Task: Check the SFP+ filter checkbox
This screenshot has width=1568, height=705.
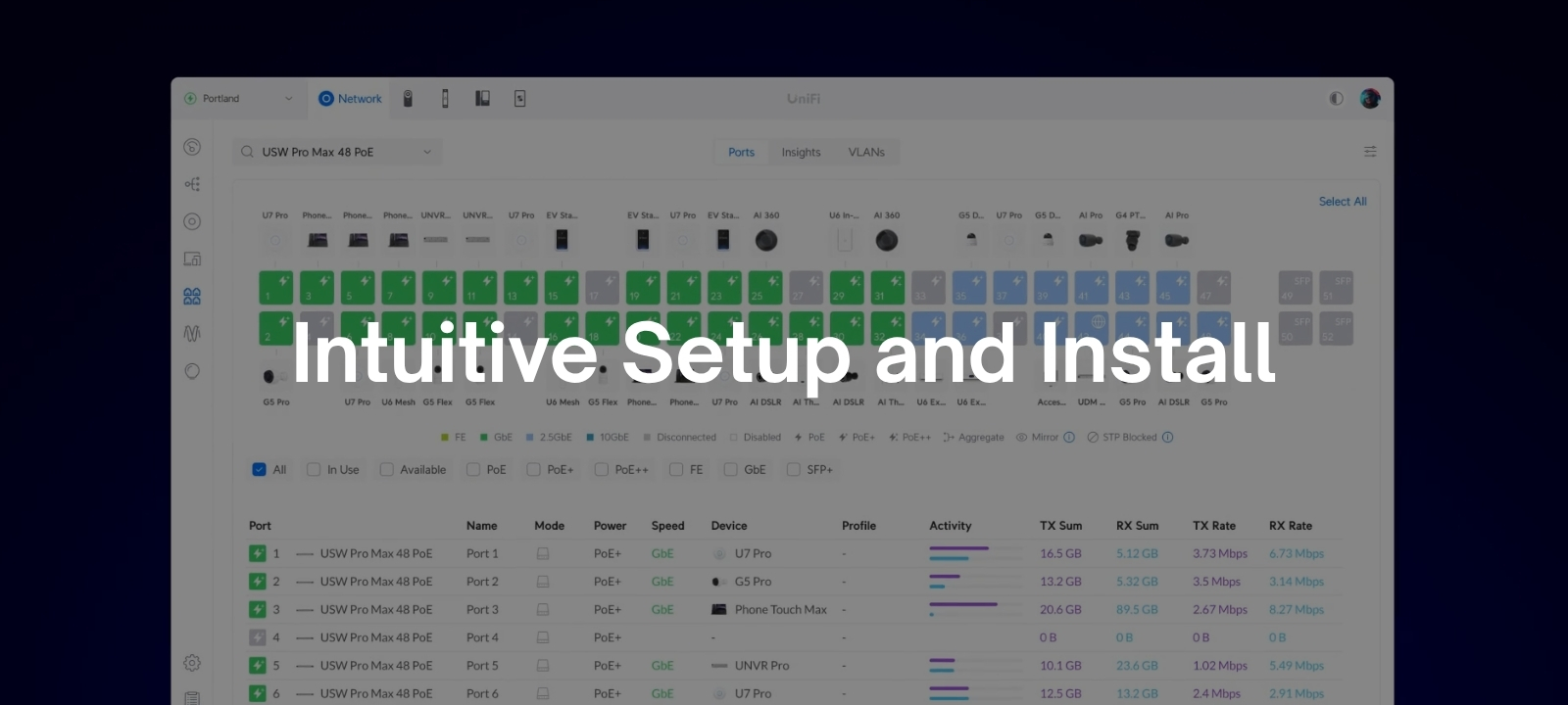Action: click(793, 470)
